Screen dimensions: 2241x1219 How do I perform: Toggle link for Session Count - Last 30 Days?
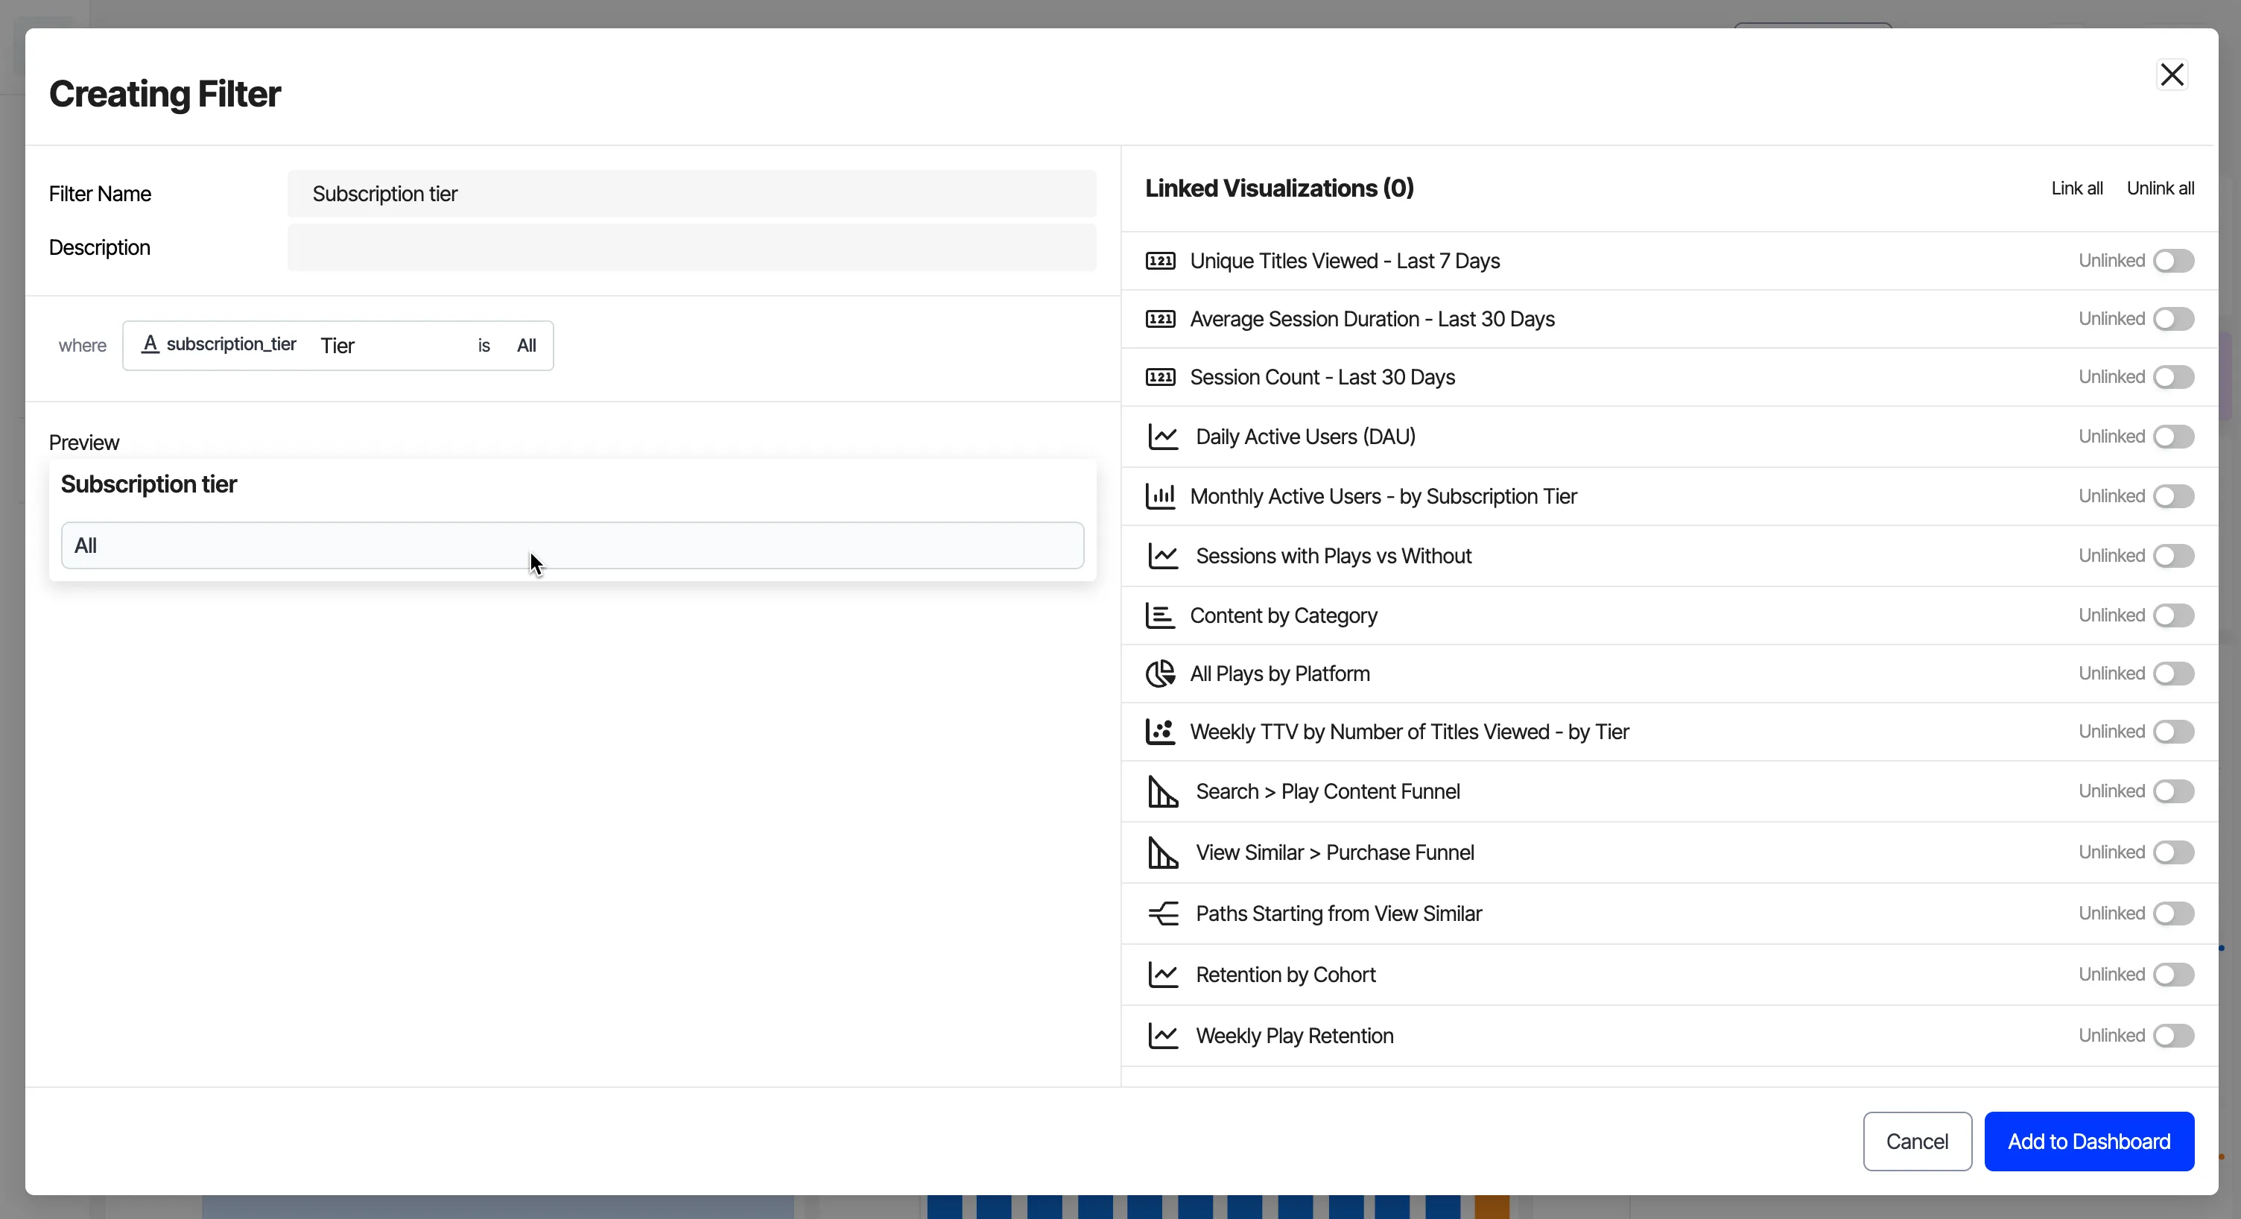2173,378
